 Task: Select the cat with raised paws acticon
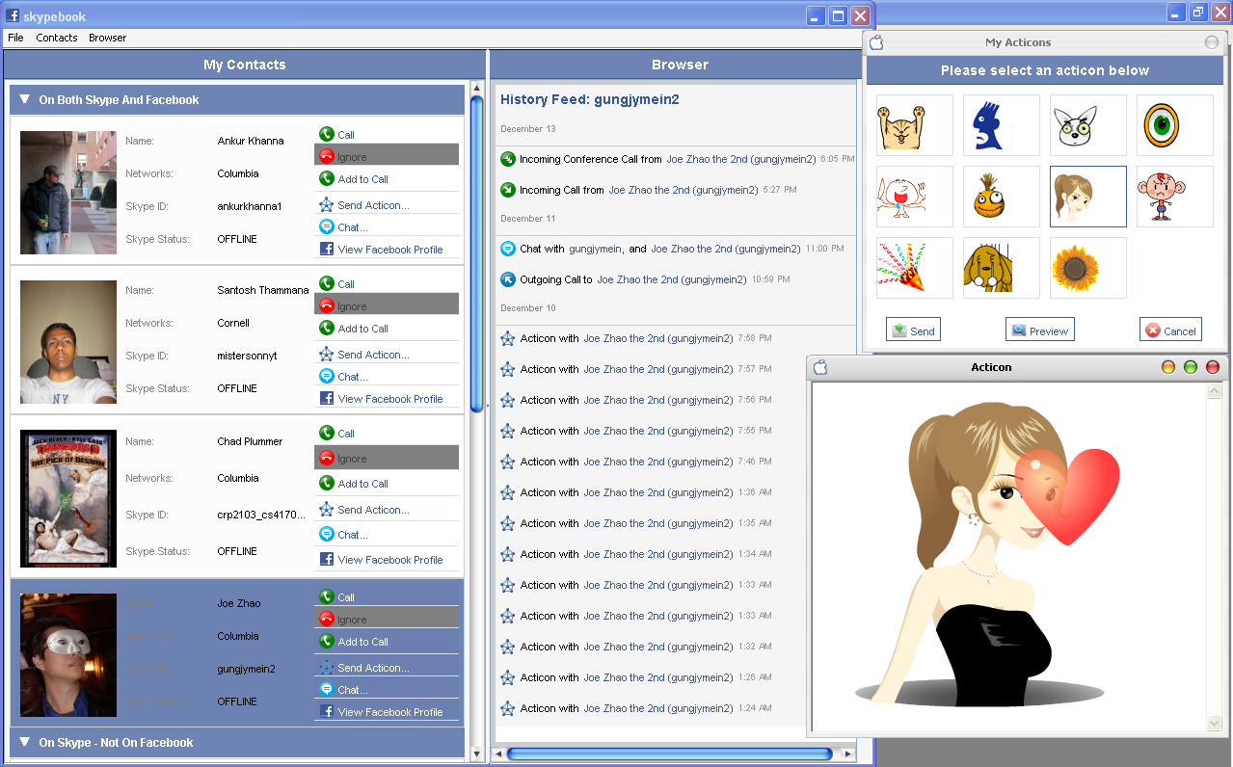[914, 125]
